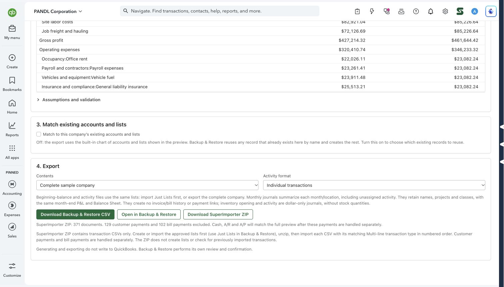The width and height of the screenshot is (504, 287).
Task: Click Download Backup & Restore CSV
Action: 75,214
